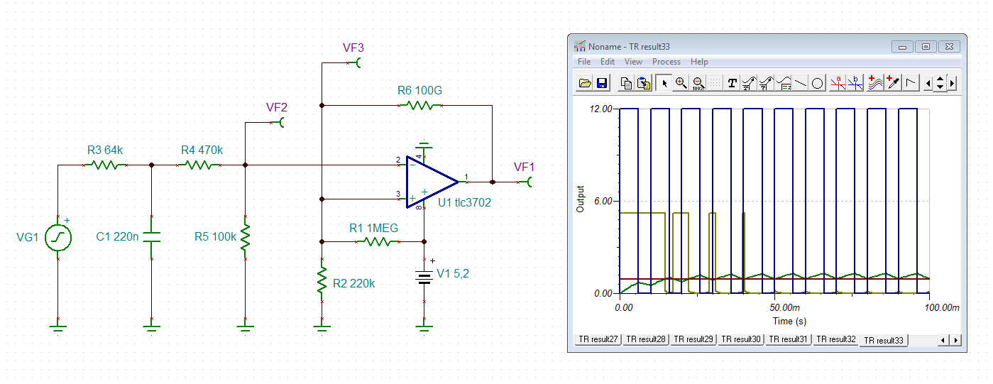The height and width of the screenshot is (384, 993).
Task: Place cursor b on curve
Action: (x=855, y=83)
